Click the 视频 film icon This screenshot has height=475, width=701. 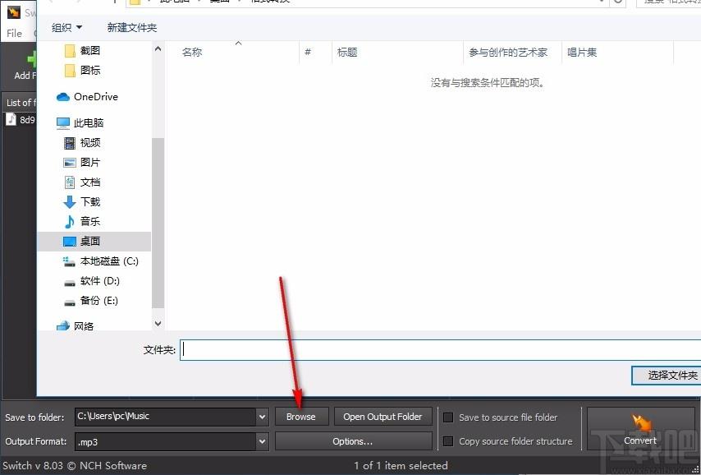coord(70,143)
